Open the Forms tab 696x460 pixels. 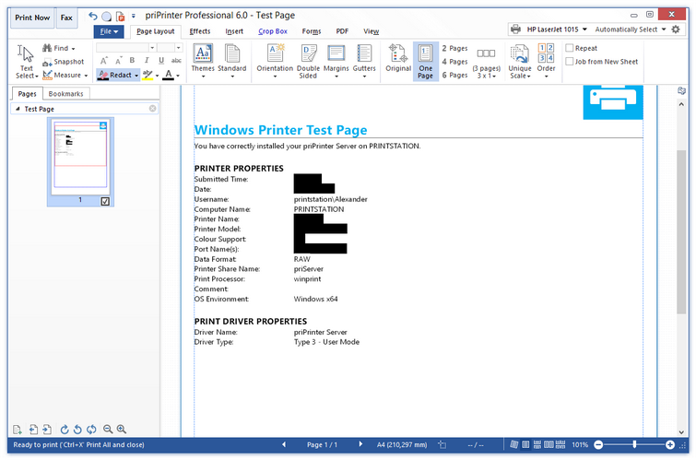click(x=312, y=31)
